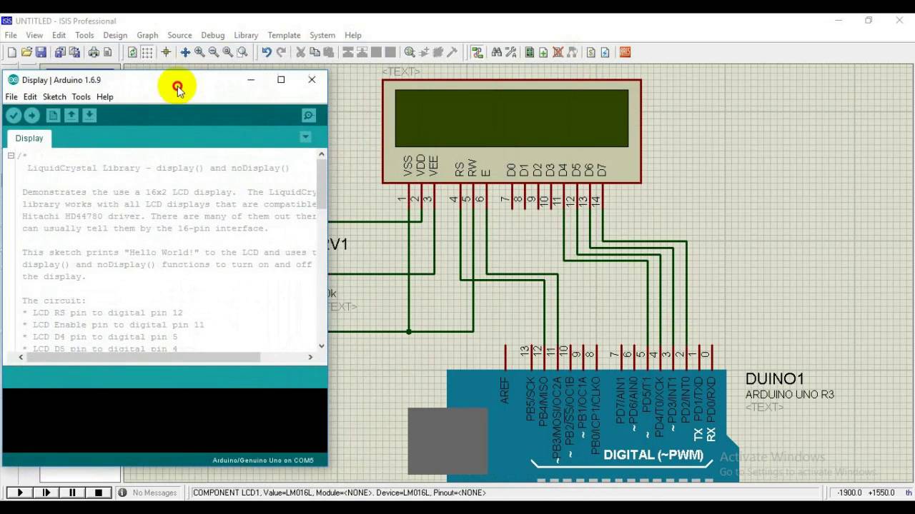Click the Pause simulation button

(72, 493)
